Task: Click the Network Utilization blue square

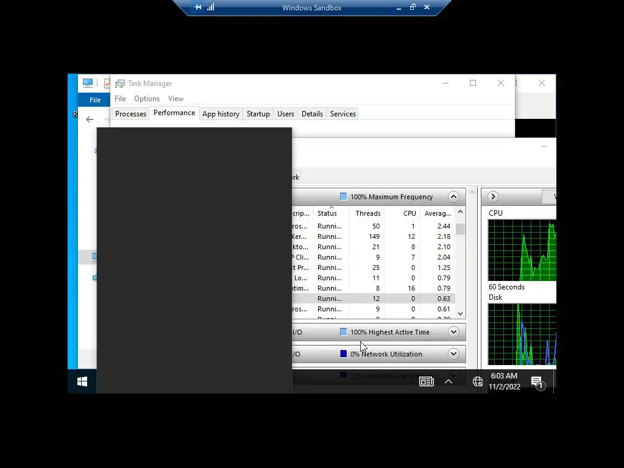Action: click(x=344, y=354)
